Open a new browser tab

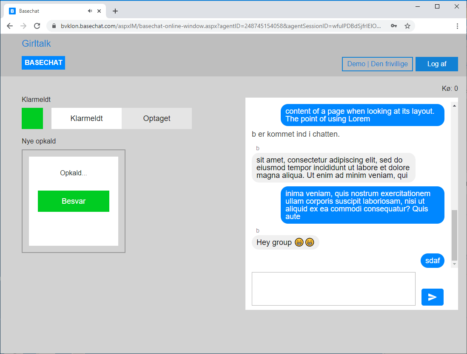click(x=115, y=11)
